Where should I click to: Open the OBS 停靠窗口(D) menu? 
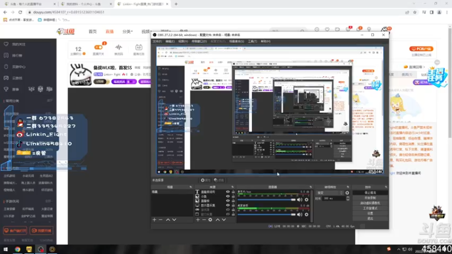[x=199, y=41]
